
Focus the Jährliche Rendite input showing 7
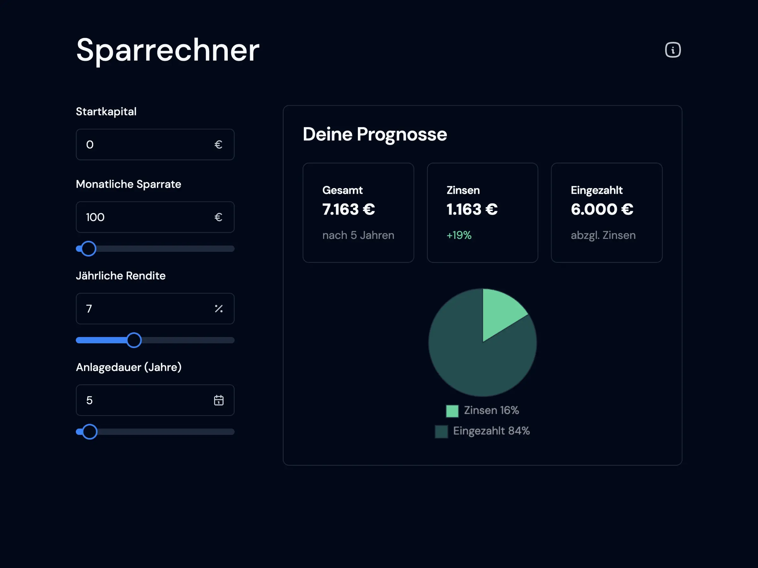pos(155,309)
